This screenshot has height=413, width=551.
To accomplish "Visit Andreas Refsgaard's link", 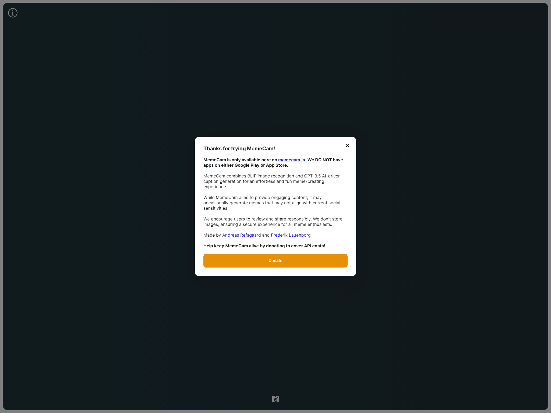I will point(241,235).
